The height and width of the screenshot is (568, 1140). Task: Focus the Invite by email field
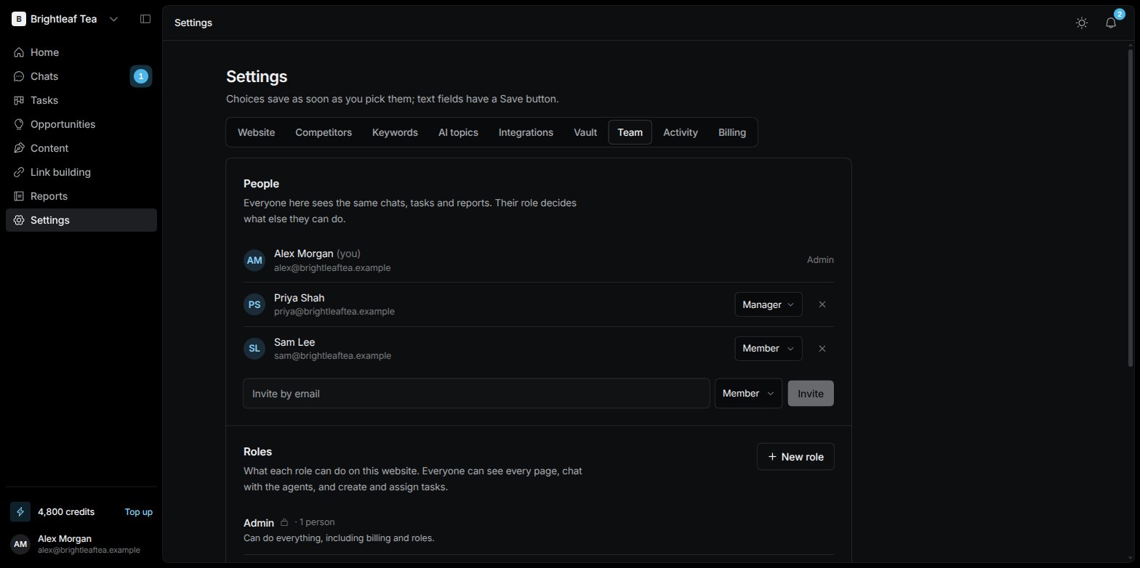tap(476, 393)
